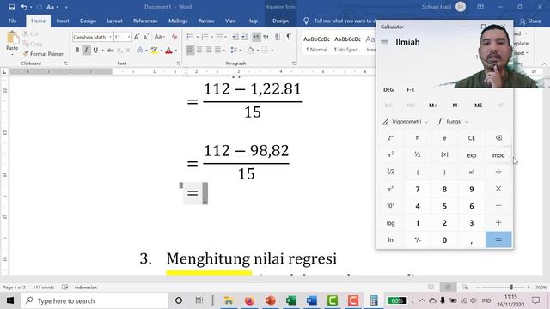Toggle Bold formatting
This screenshot has width=550, height=309.
(77, 50)
